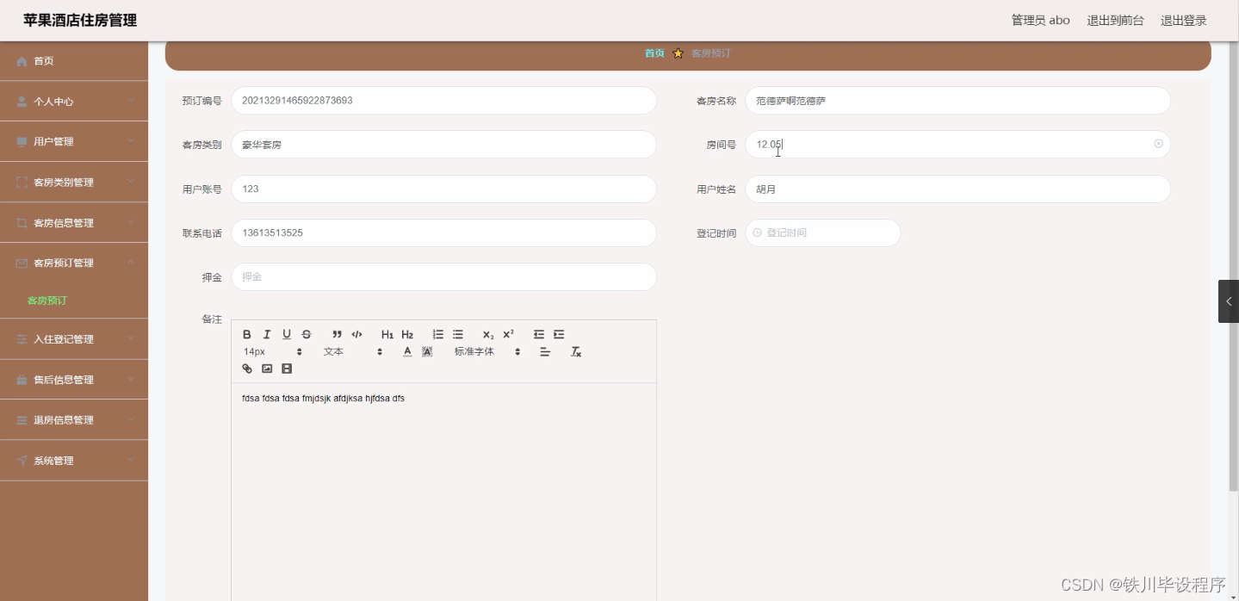The width and height of the screenshot is (1239, 601).
Task: Clear text formatting in the editor
Action: 576,351
